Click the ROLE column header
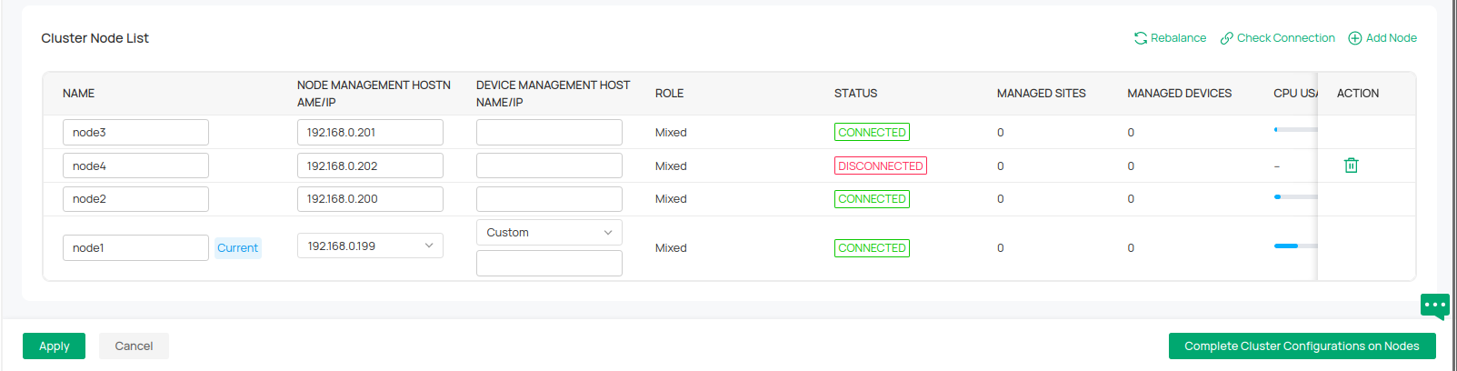Viewport: 1457px width, 371px height. click(669, 94)
